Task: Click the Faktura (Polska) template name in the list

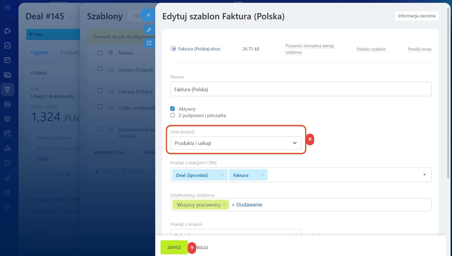Action: coord(136,92)
